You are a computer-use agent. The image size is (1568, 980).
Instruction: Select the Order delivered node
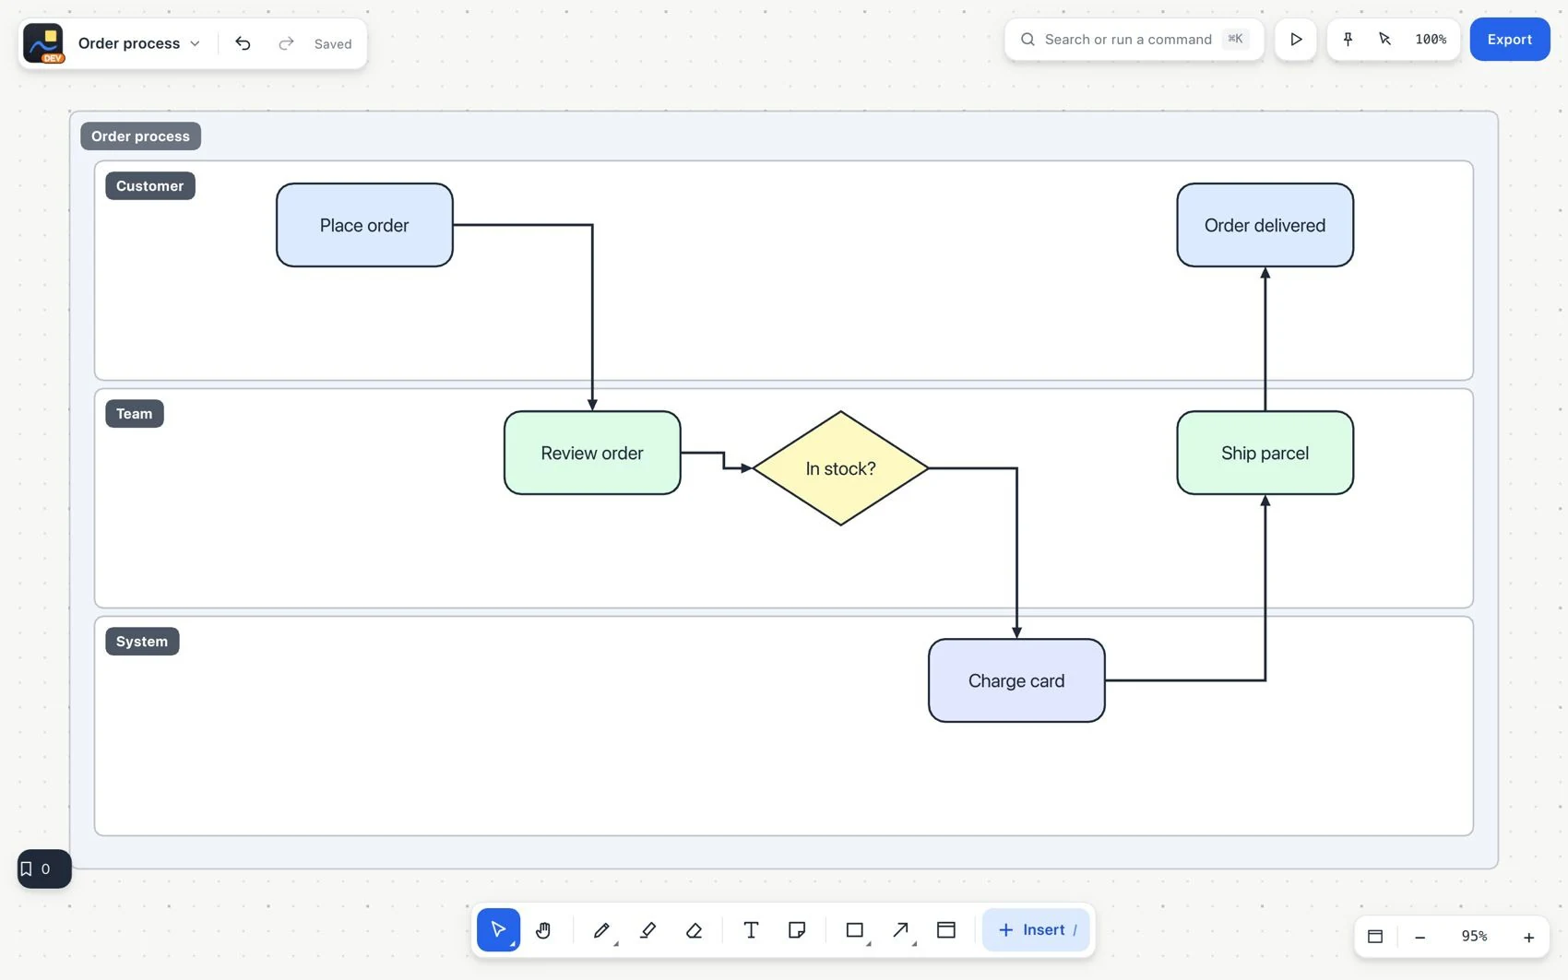coord(1265,225)
